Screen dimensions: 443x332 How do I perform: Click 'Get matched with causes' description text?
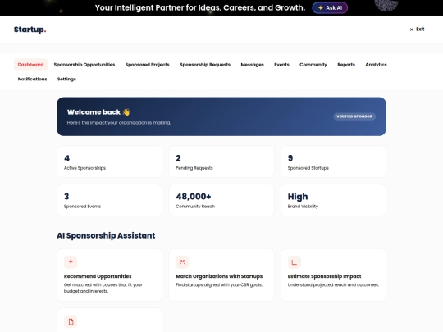(x=103, y=288)
